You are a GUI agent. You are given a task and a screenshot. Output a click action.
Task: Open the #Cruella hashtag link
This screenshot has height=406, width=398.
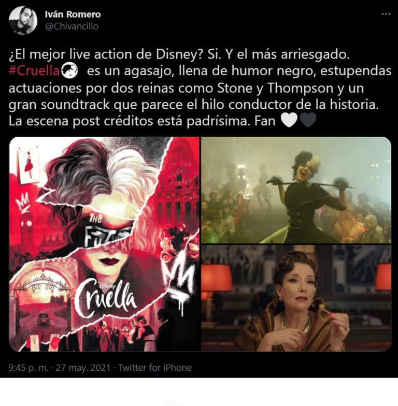[x=34, y=70]
